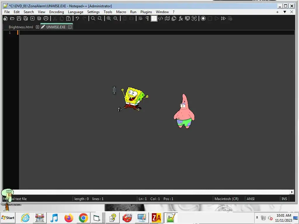Screen dimensions: 299x224
Task: Zoom in using toolbar icon
Action: tap(109, 18)
